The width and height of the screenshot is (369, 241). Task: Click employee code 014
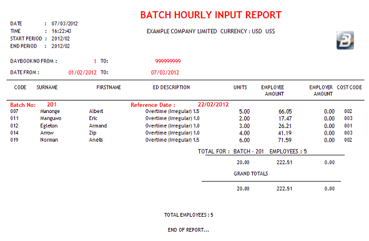14,133
